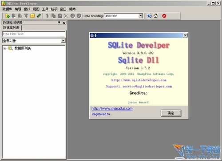
Task: Click the Redo round arrow icon
Action: point(79,16)
